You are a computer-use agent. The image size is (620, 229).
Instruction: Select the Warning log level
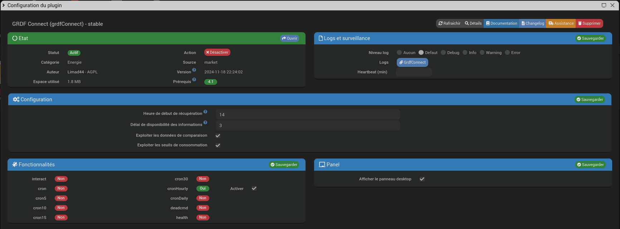[482, 53]
